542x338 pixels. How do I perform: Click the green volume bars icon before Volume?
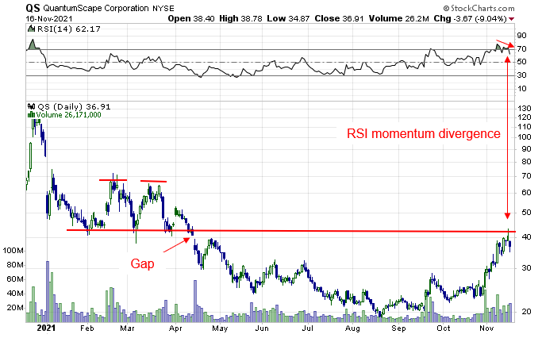click(31, 114)
